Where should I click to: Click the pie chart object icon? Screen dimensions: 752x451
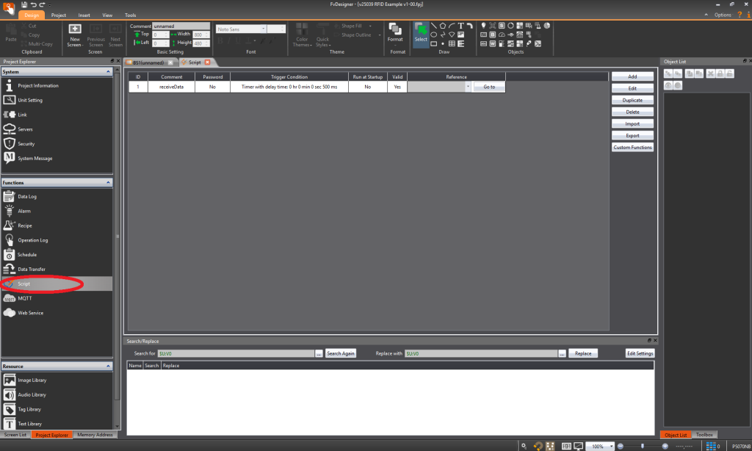(x=546, y=25)
